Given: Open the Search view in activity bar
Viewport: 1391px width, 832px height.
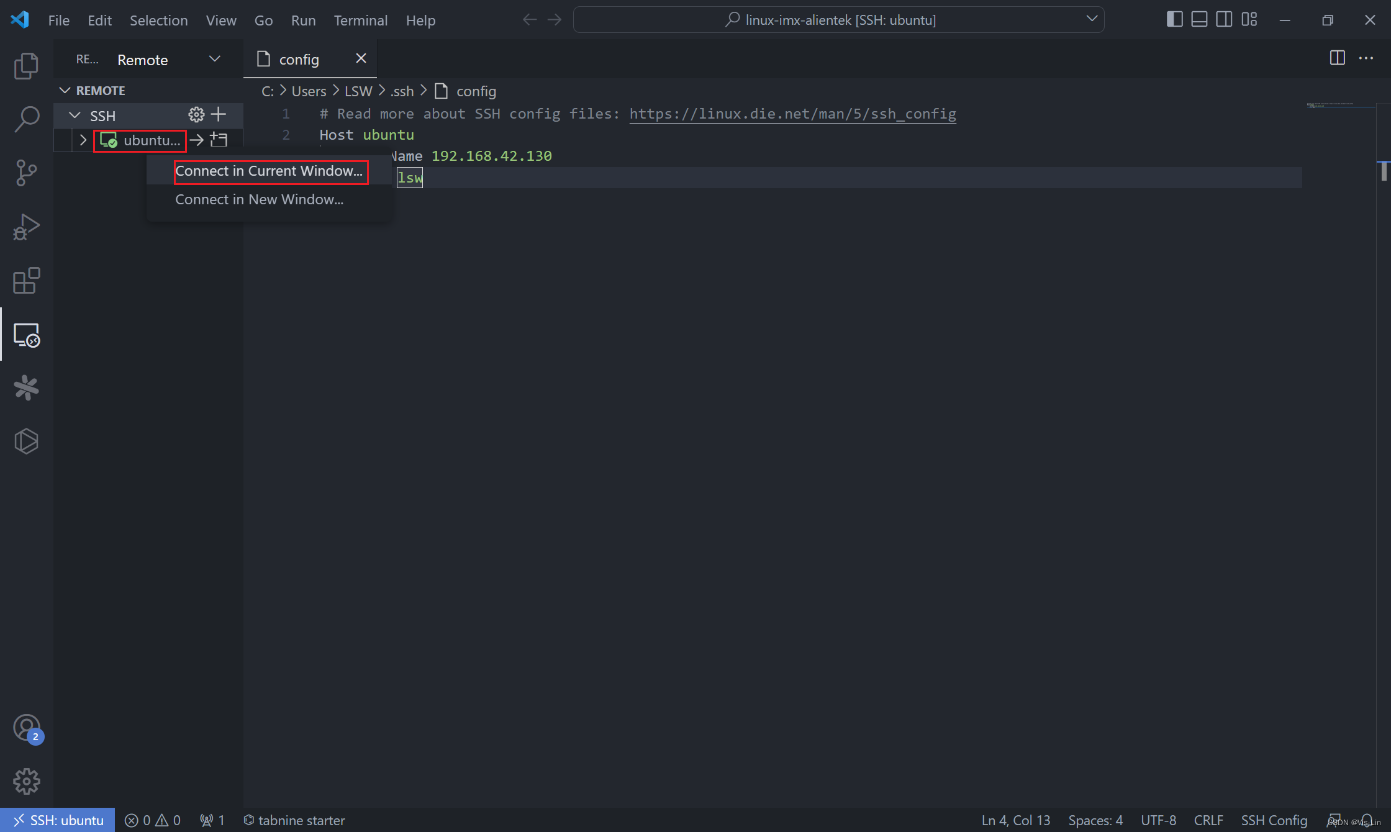Looking at the screenshot, I should pyautogui.click(x=26, y=119).
